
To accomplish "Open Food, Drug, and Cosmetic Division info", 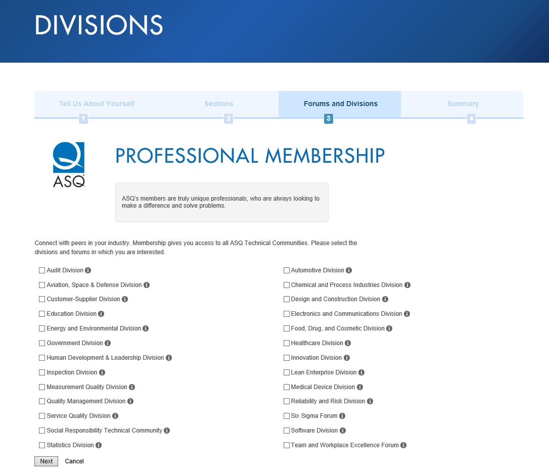I will pyautogui.click(x=389, y=328).
